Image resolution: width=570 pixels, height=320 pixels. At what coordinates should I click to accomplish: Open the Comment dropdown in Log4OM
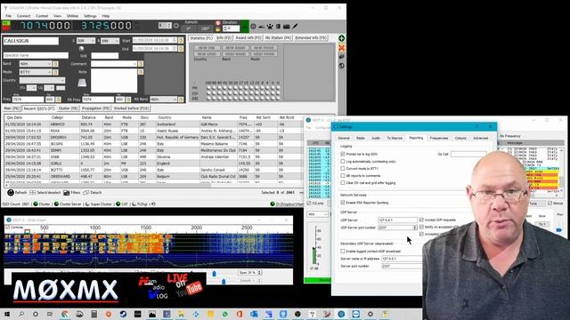[114, 64]
